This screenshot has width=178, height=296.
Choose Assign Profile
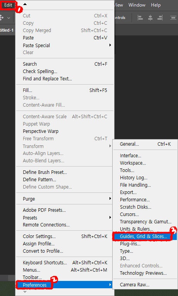pyautogui.click(x=65, y=244)
